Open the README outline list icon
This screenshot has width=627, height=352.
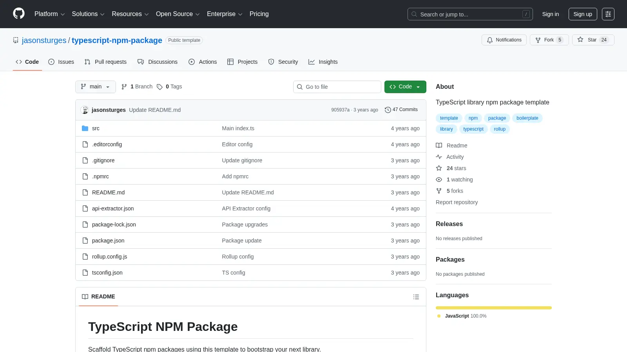[416, 297]
